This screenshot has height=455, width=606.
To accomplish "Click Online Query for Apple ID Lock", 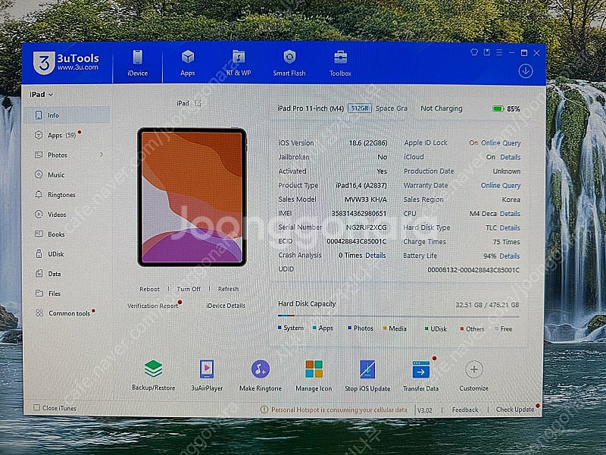I will point(501,143).
